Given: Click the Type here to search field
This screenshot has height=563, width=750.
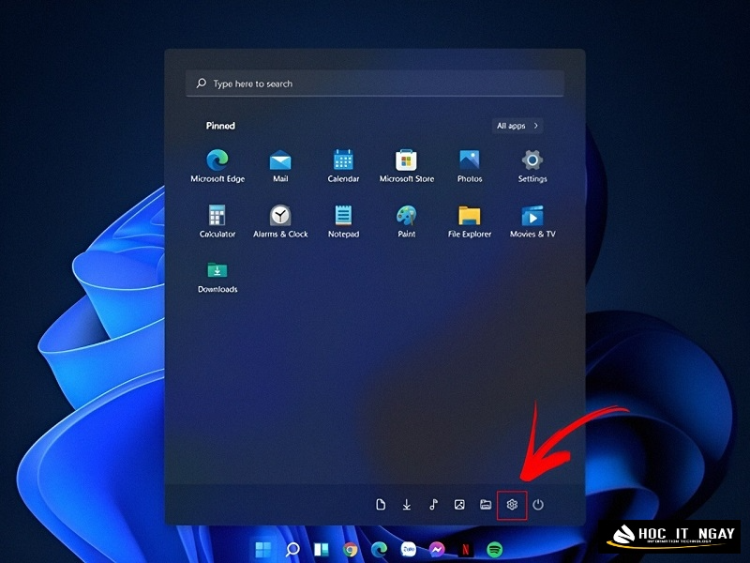Looking at the screenshot, I should [x=374, y=84].
